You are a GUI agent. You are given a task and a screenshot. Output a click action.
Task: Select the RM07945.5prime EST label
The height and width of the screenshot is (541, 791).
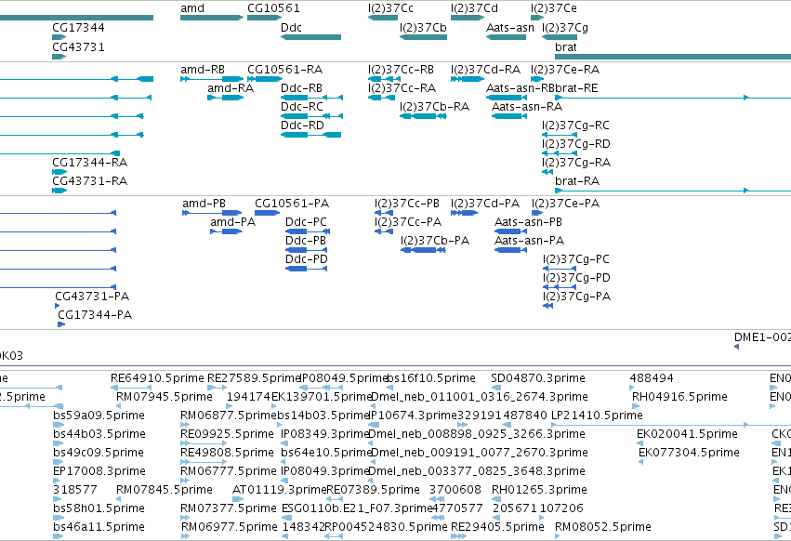coord(165,397)
